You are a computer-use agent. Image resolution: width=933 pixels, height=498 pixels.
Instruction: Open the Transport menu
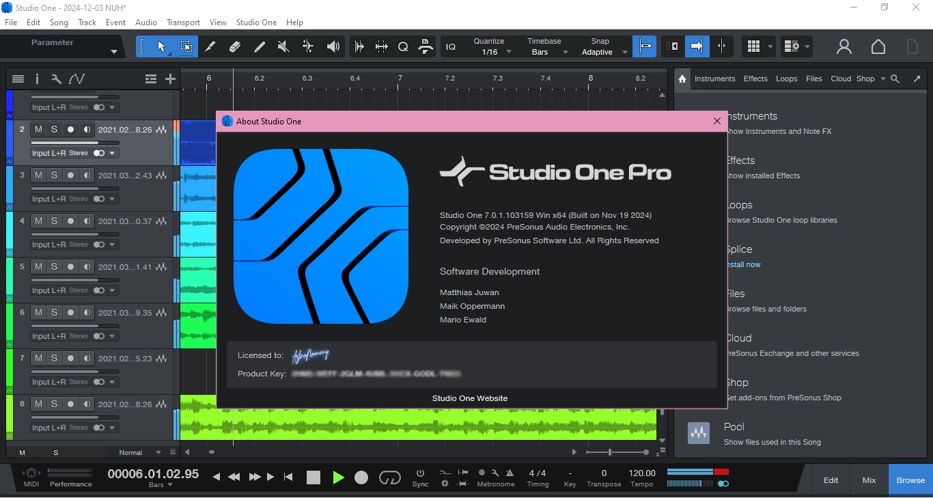click(183, 23)
